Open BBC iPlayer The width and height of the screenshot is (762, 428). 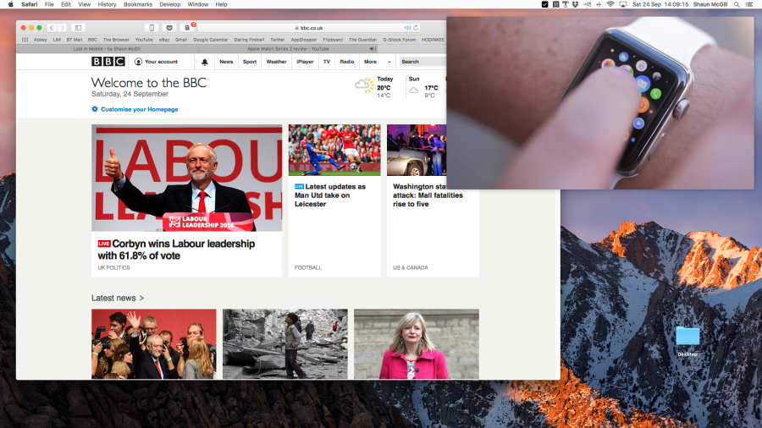[x=305, y=62]
